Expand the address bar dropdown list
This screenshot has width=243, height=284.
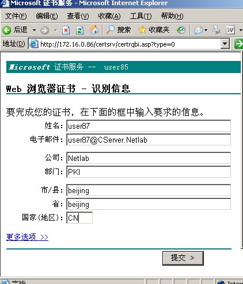(x=225, y=44)
